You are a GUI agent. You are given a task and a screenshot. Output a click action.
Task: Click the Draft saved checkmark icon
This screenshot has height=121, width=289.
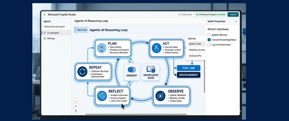click(x=180, y=14)
